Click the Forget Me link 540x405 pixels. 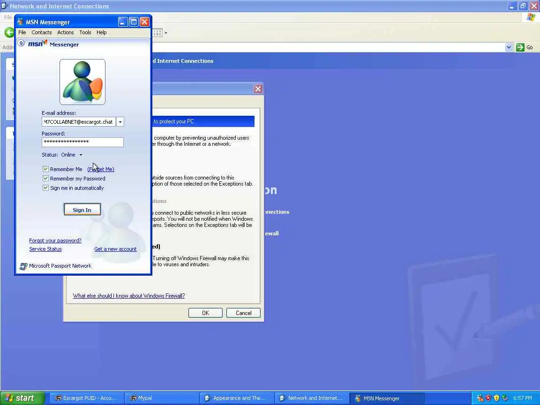pos(101,169)
